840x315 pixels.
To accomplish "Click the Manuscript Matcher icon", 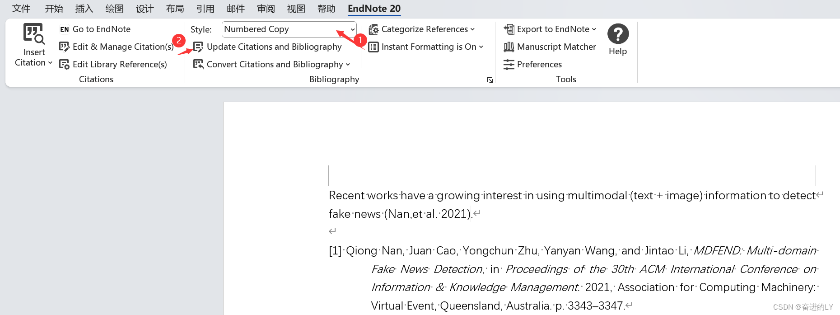I will 509,47.
